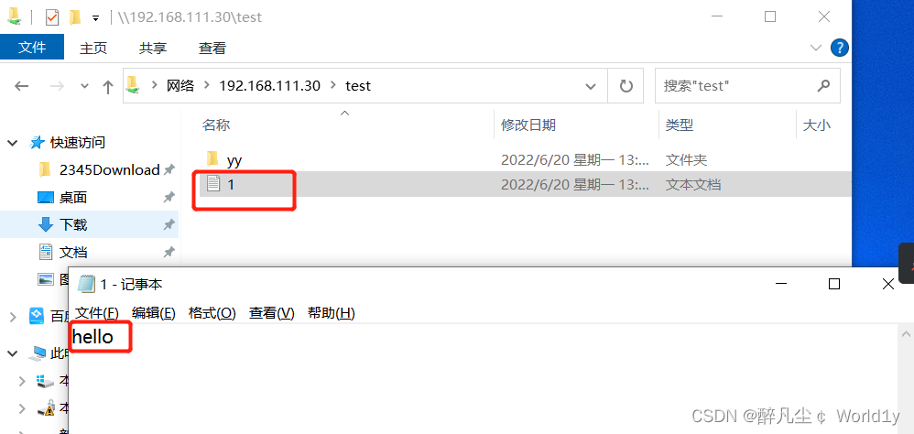This screenshot has height=434, width=914.
Task: Go up one folder level arrow
Action: tap(108, 87)
